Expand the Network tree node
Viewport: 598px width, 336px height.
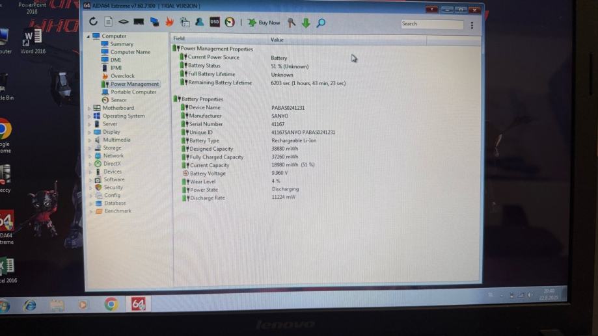click(x=90, y=156)
